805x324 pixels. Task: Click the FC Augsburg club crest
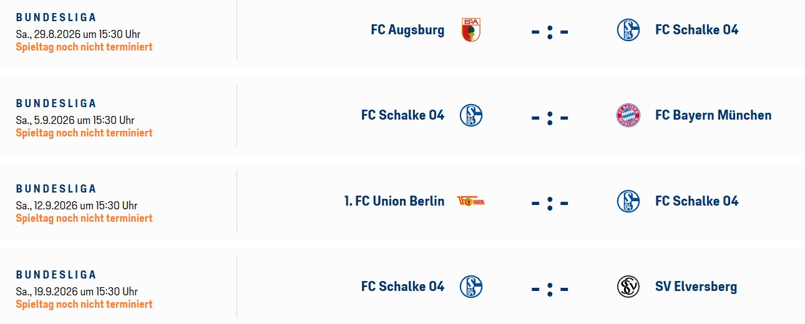tap(471, 30)
